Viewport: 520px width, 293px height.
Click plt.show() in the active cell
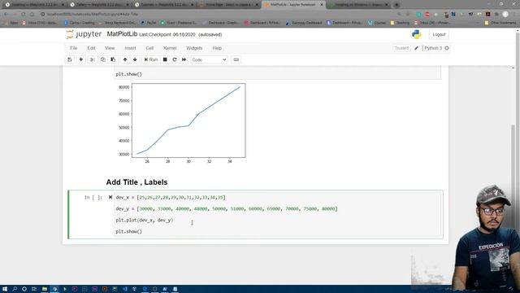coord(128,231)
